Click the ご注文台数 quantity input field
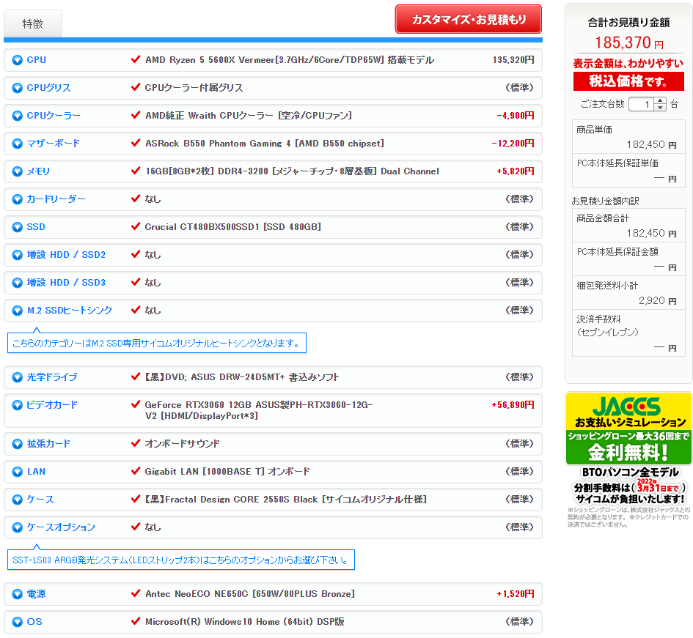The image size is (693, 638). [x=641, y=105]
